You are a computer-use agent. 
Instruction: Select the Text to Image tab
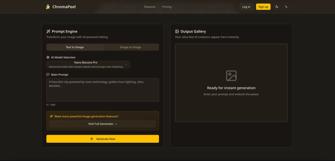pos(75,47)
